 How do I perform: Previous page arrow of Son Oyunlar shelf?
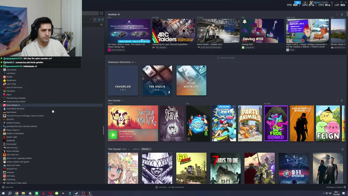click(337, 100)
